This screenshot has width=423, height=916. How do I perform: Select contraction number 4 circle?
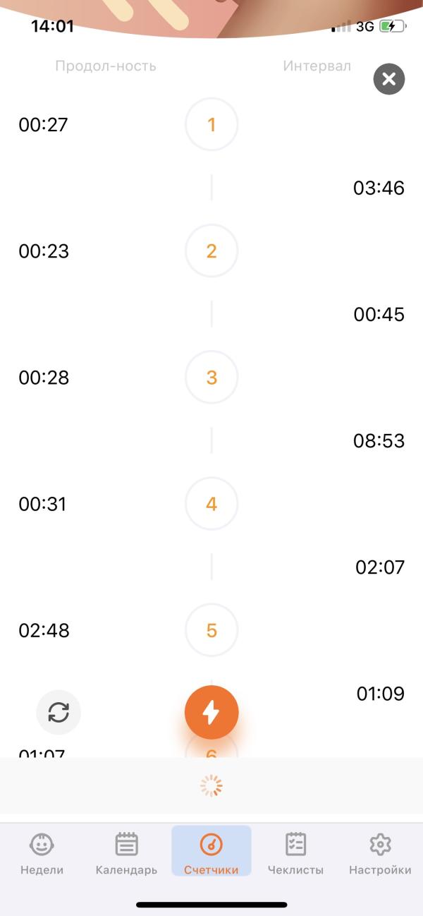[211, 504]
